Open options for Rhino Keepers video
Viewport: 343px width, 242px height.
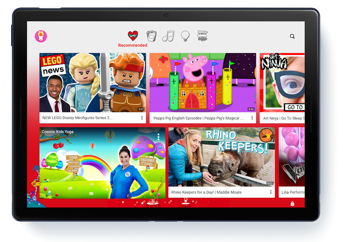(271, 192)
